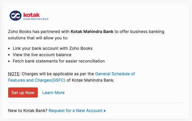Click the small arrow after Request for a New Account
The image size is (192, 121).
105,111
